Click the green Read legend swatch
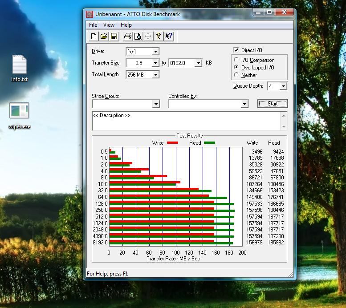Image resolution: width=346 pixels, height=308 pixels. (209, 143)
